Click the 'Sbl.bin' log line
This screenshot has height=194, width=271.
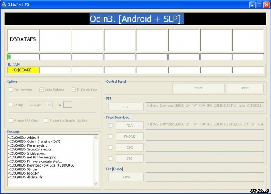tap(22, 169)
